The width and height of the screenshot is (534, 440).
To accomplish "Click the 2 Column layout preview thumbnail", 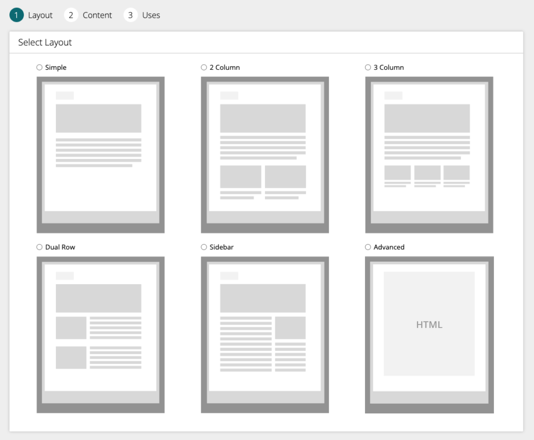I will point(264,155).
